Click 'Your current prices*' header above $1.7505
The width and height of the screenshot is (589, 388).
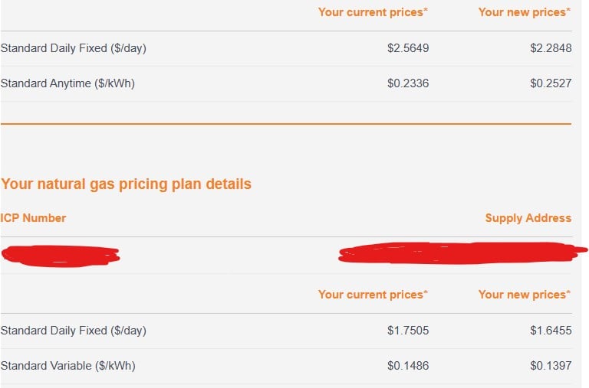pyautogui.click(x=373, y=295)
